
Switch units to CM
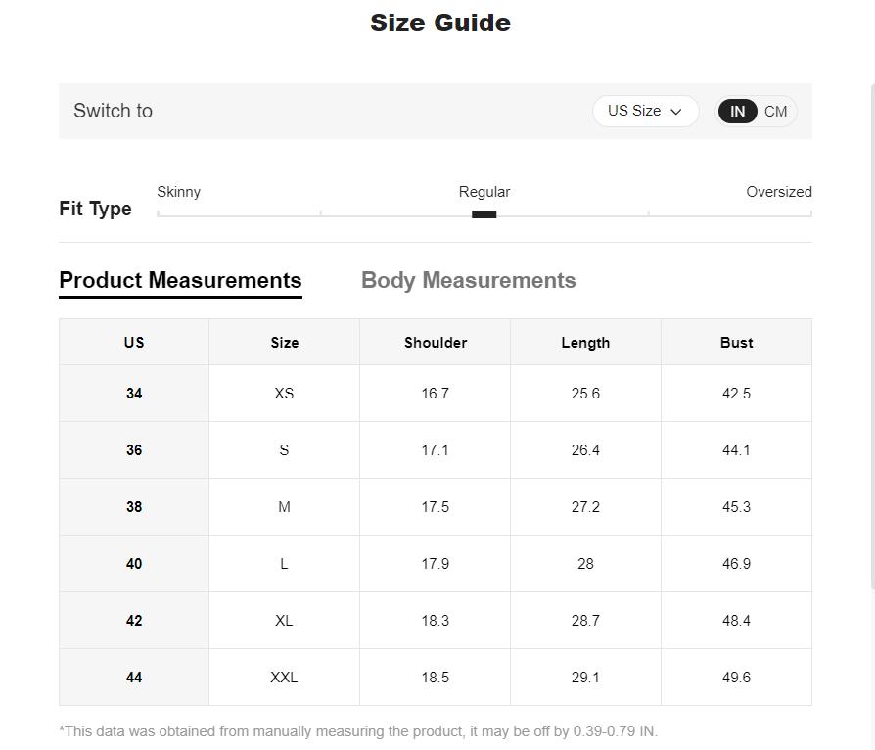[775, 111]
